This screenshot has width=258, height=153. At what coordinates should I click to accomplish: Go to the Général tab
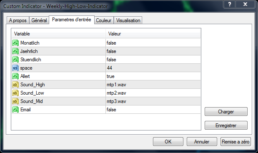tap(39, 20)
